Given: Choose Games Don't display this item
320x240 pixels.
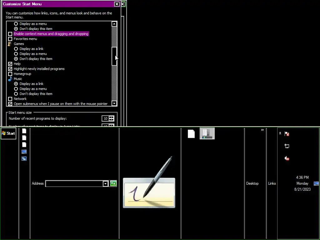Looking at the screenshot, I should (x=16, y=59).
